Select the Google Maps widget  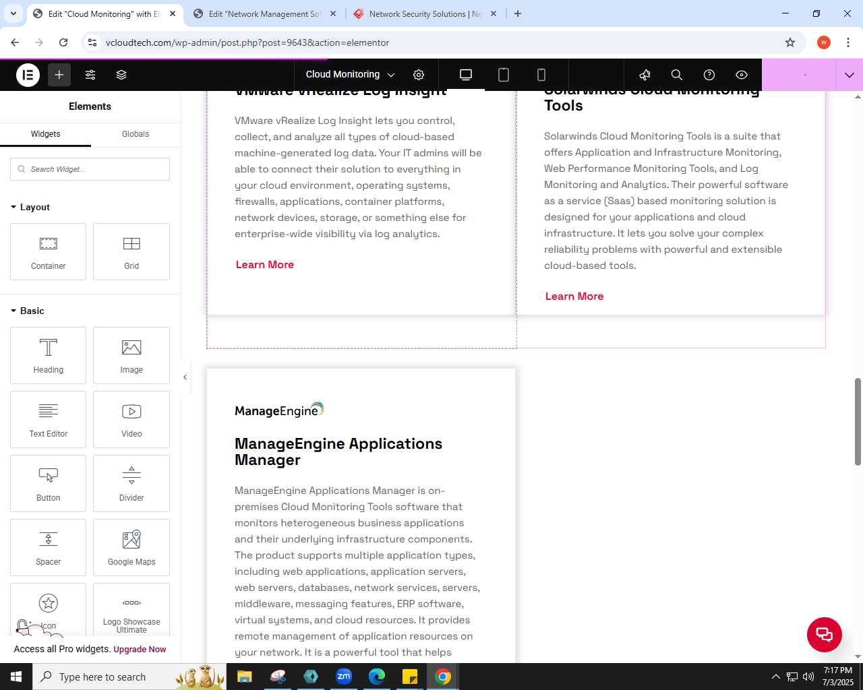pyautogui.click(x=131, y=547)
